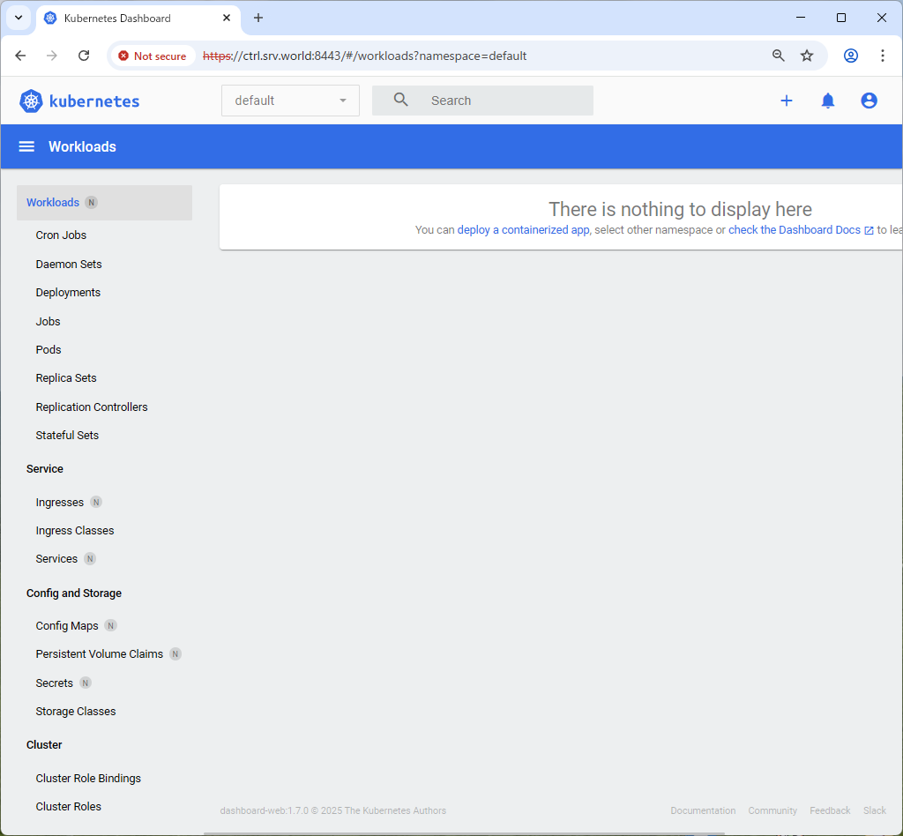
Task: Open the check the Dashboard Docs link
Action: (795, 230)
